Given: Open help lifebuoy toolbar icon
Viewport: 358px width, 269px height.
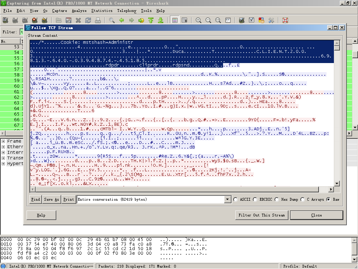Looking at the screenshot, I should (x=285, y=20).
